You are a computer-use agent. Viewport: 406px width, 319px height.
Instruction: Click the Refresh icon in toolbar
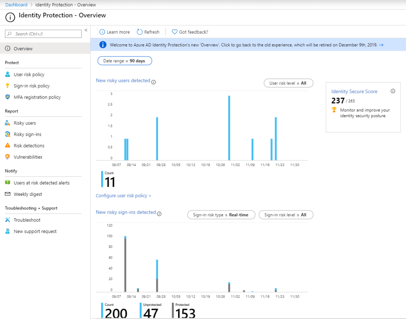[139, 32]
